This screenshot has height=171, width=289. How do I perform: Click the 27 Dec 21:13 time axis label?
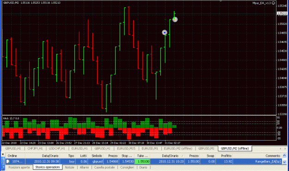[82, 143]
